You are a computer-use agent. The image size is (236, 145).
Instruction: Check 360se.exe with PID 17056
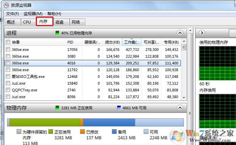coord(8,49)
